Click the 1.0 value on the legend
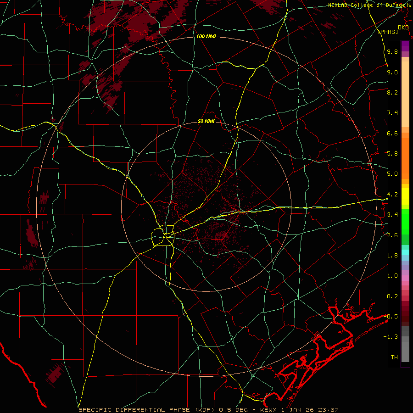 pyautogui.click(x=392, y=276)
